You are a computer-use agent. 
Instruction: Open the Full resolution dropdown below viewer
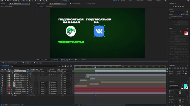49,59
